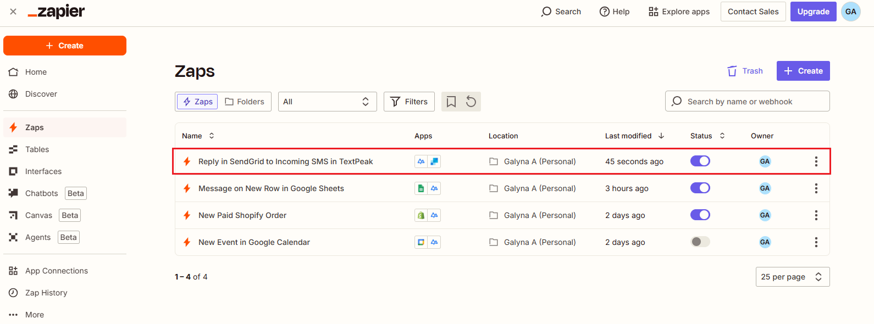Click the Contact Sales button
874x324 pixels.
coord(753,12)
